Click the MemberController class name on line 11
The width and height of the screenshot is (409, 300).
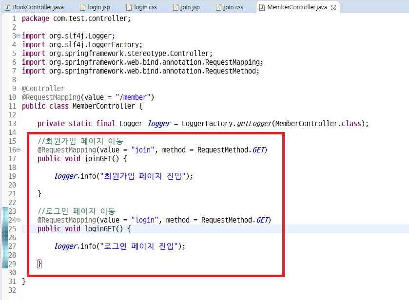coord(103,106)
